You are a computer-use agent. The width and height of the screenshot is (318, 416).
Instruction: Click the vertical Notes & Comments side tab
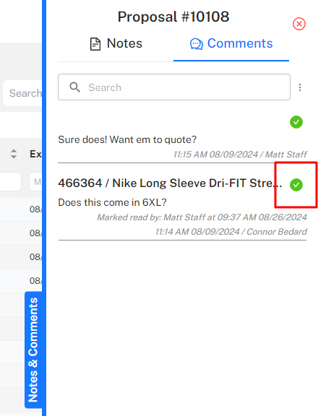pyautogui.click(x=33, y=350)
